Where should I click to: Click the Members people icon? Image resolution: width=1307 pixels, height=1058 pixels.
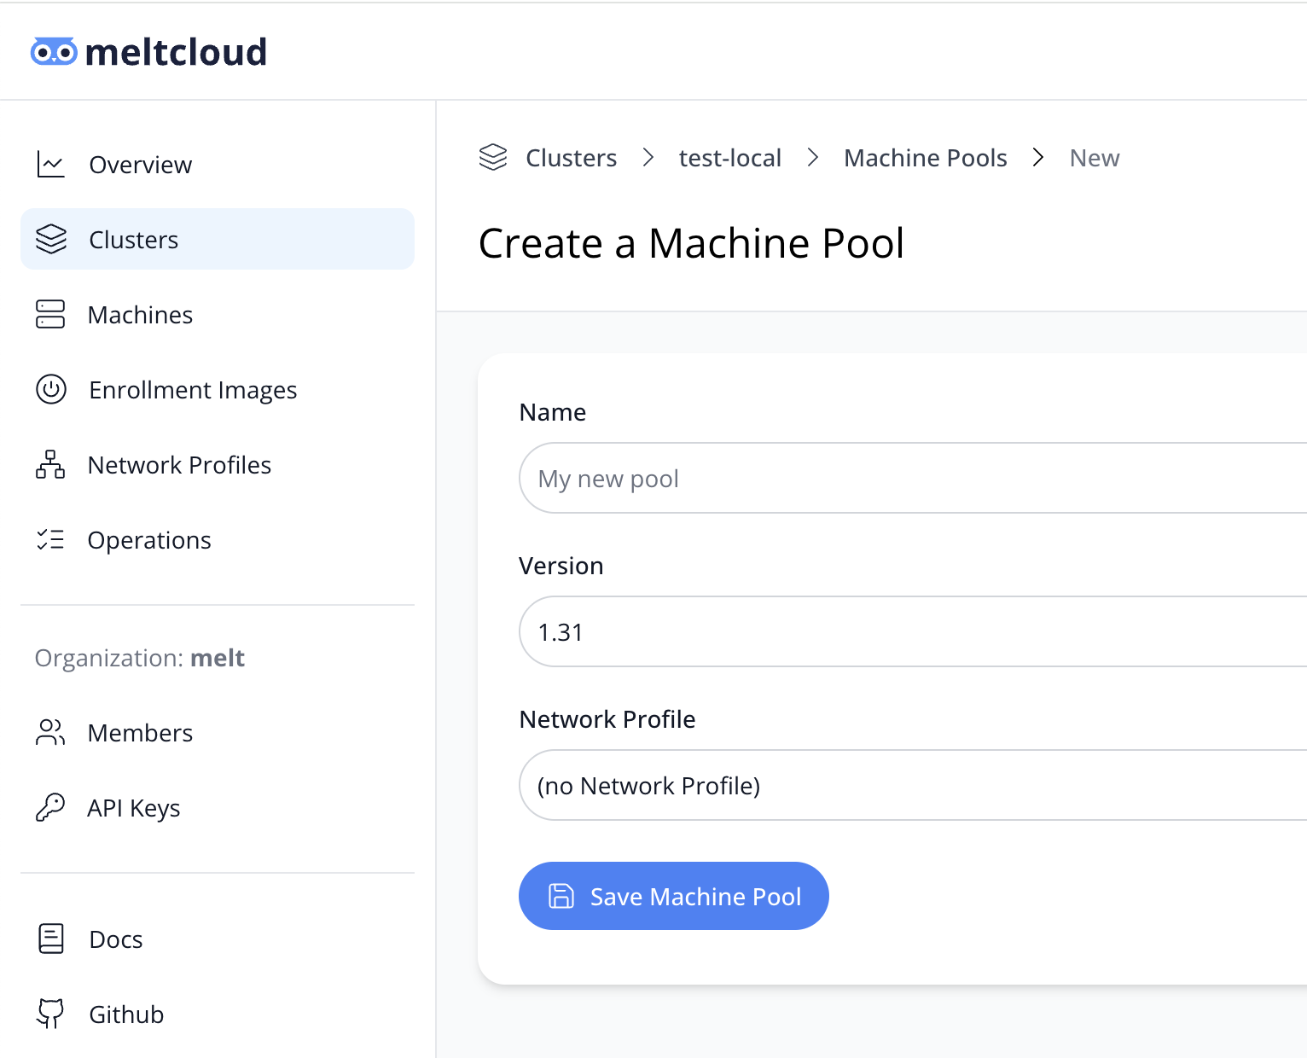coord(51,732)
